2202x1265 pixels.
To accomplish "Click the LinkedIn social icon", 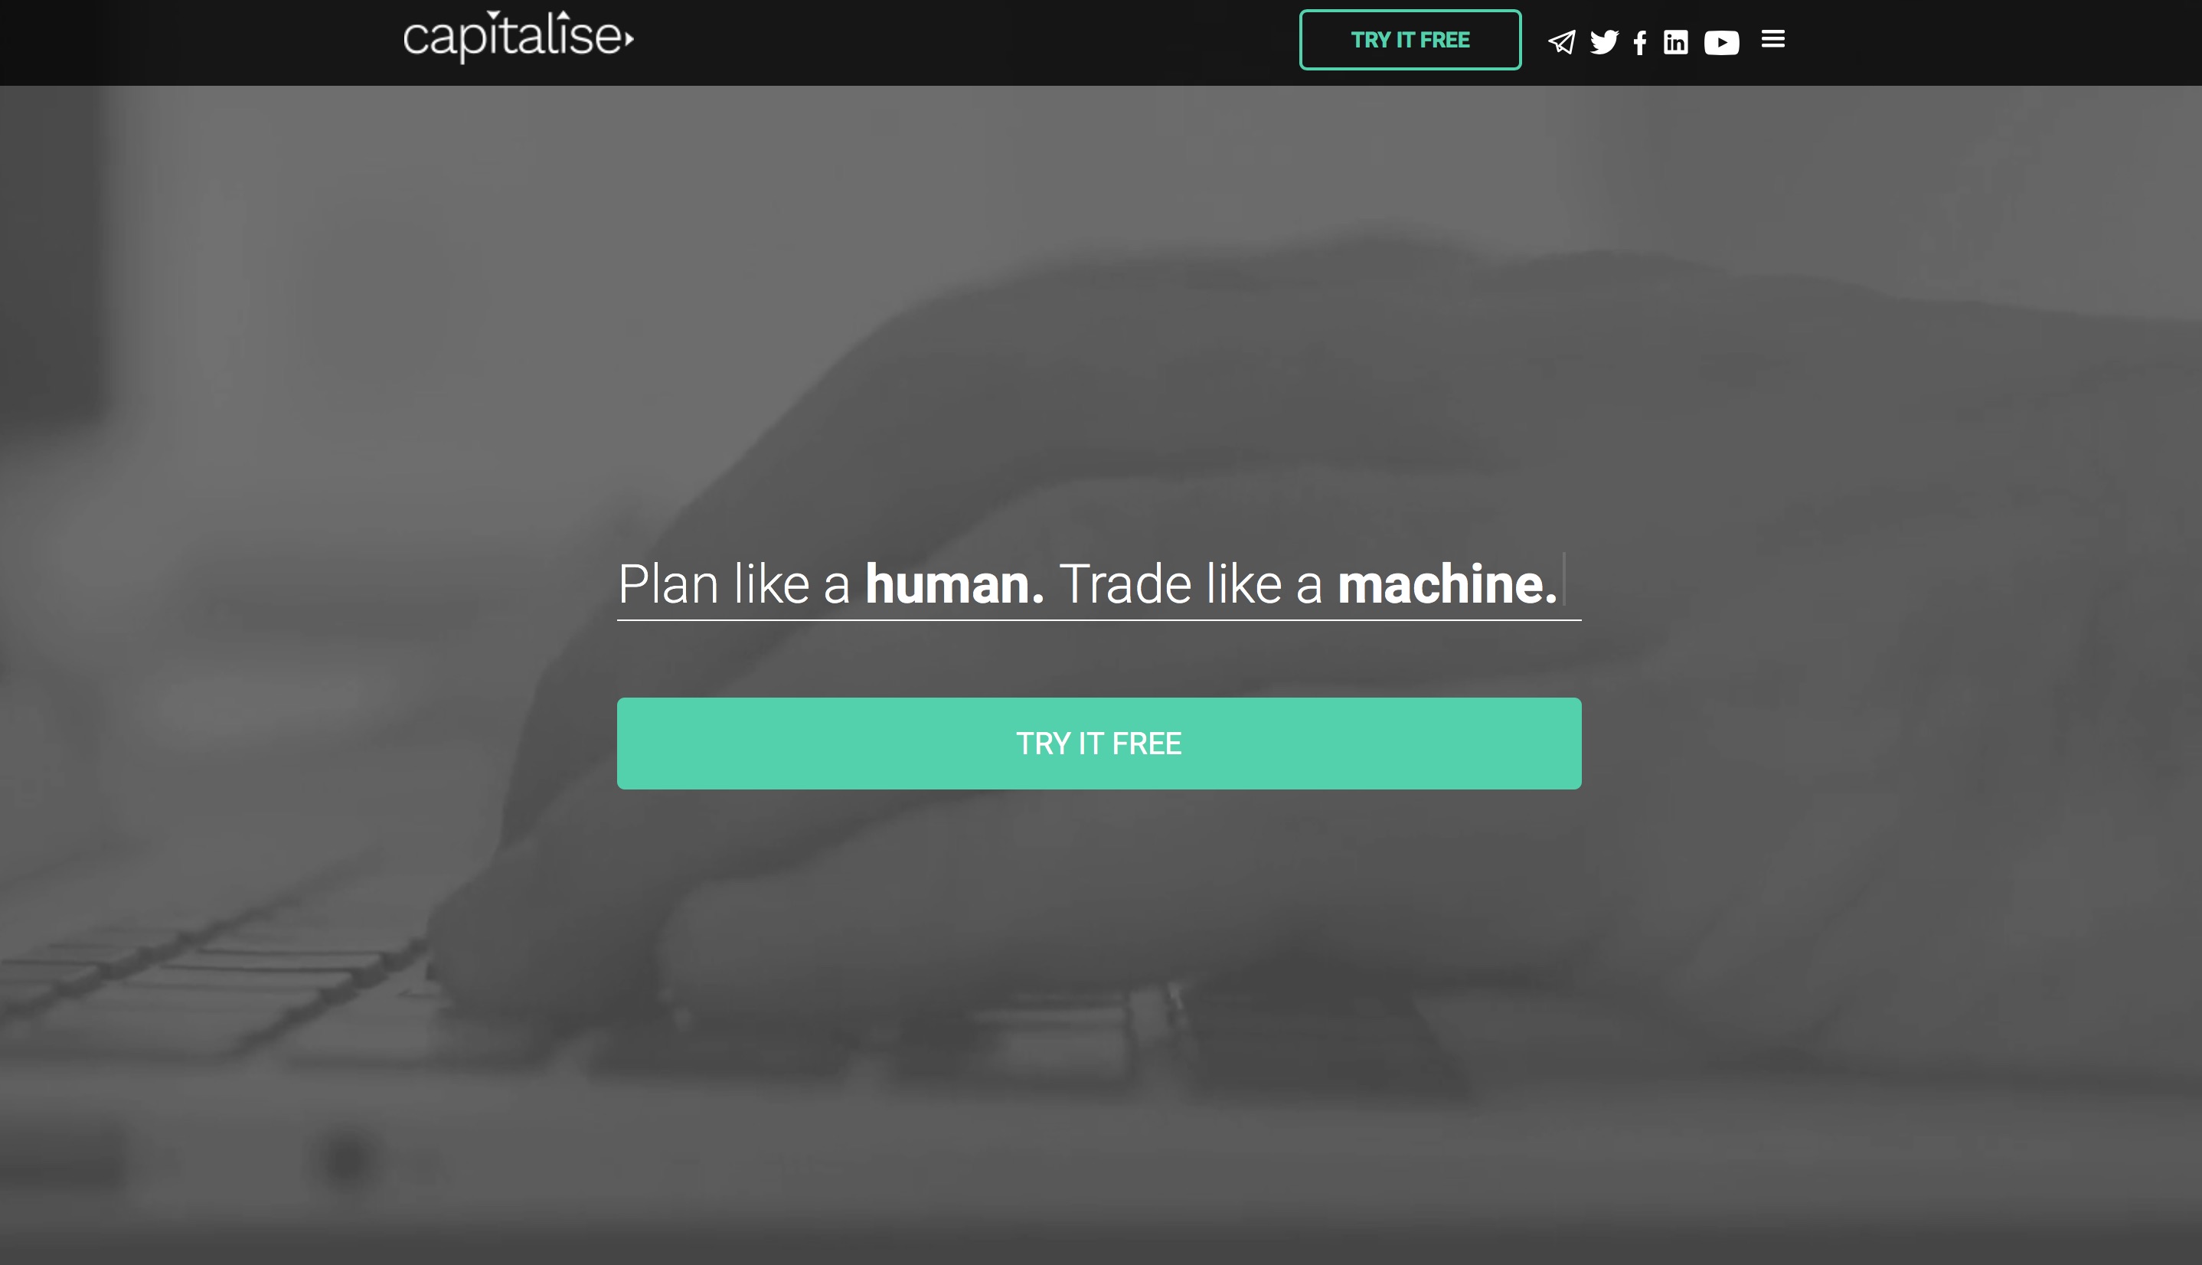I will 1676,41.
